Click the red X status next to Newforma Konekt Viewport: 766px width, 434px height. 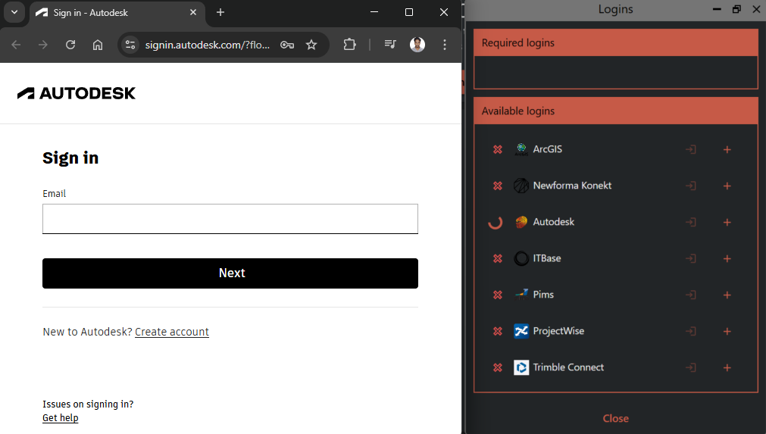497,186
